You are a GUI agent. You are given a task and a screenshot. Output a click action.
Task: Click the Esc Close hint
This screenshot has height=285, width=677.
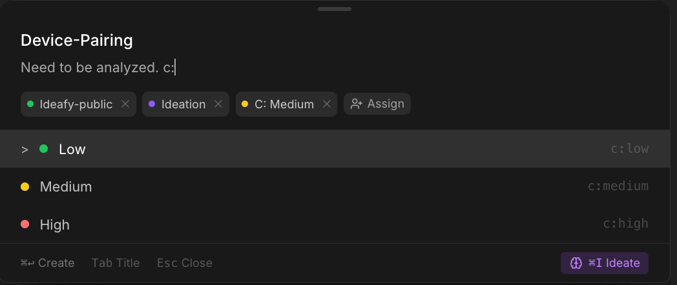pos(185,263)
